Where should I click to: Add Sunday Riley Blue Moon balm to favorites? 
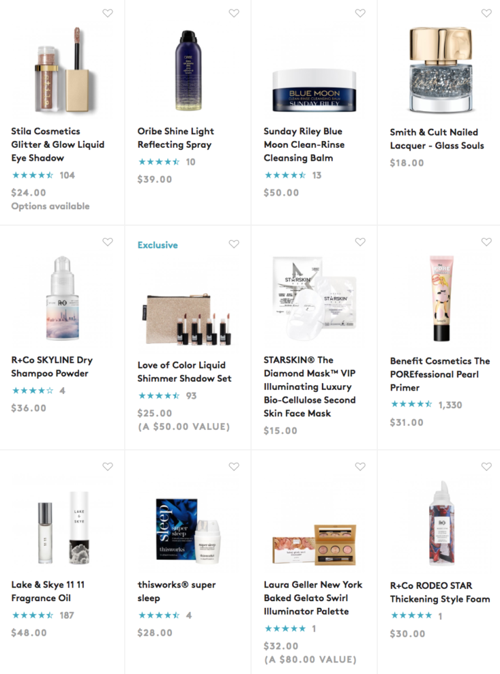point(360,14)
